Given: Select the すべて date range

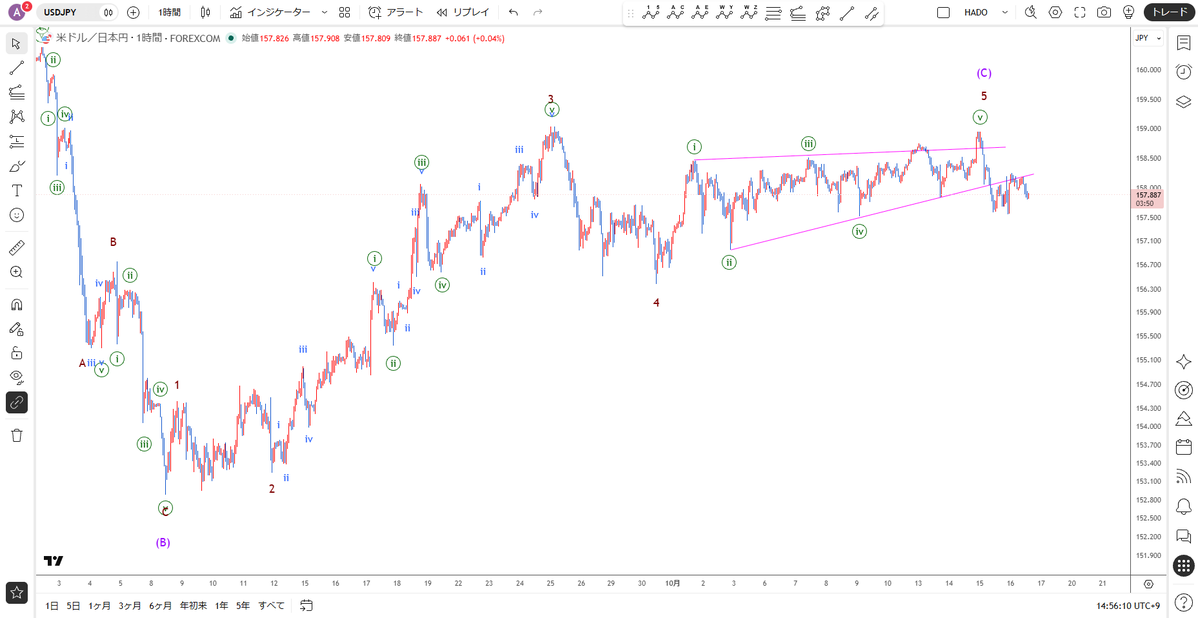Looking at the screenshot, I should click(271, 606).
